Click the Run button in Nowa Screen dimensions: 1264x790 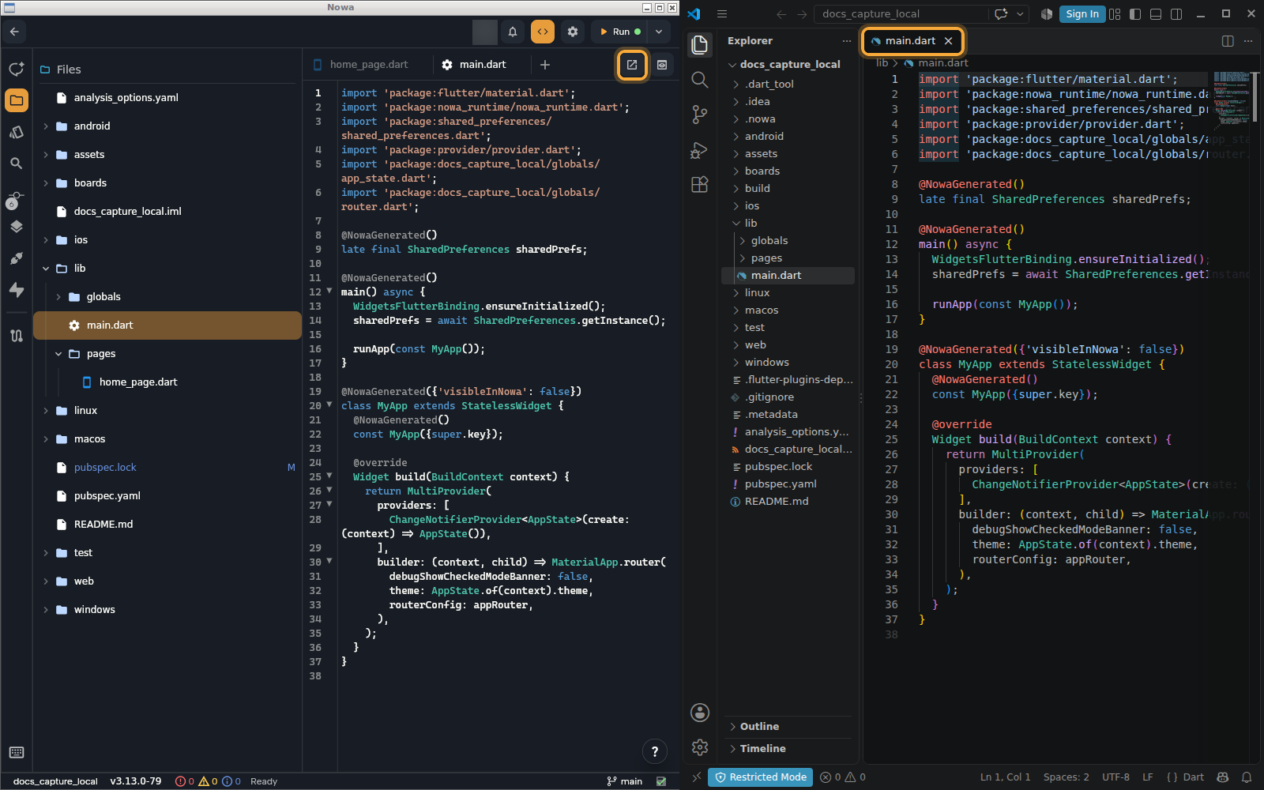point(619,32)
